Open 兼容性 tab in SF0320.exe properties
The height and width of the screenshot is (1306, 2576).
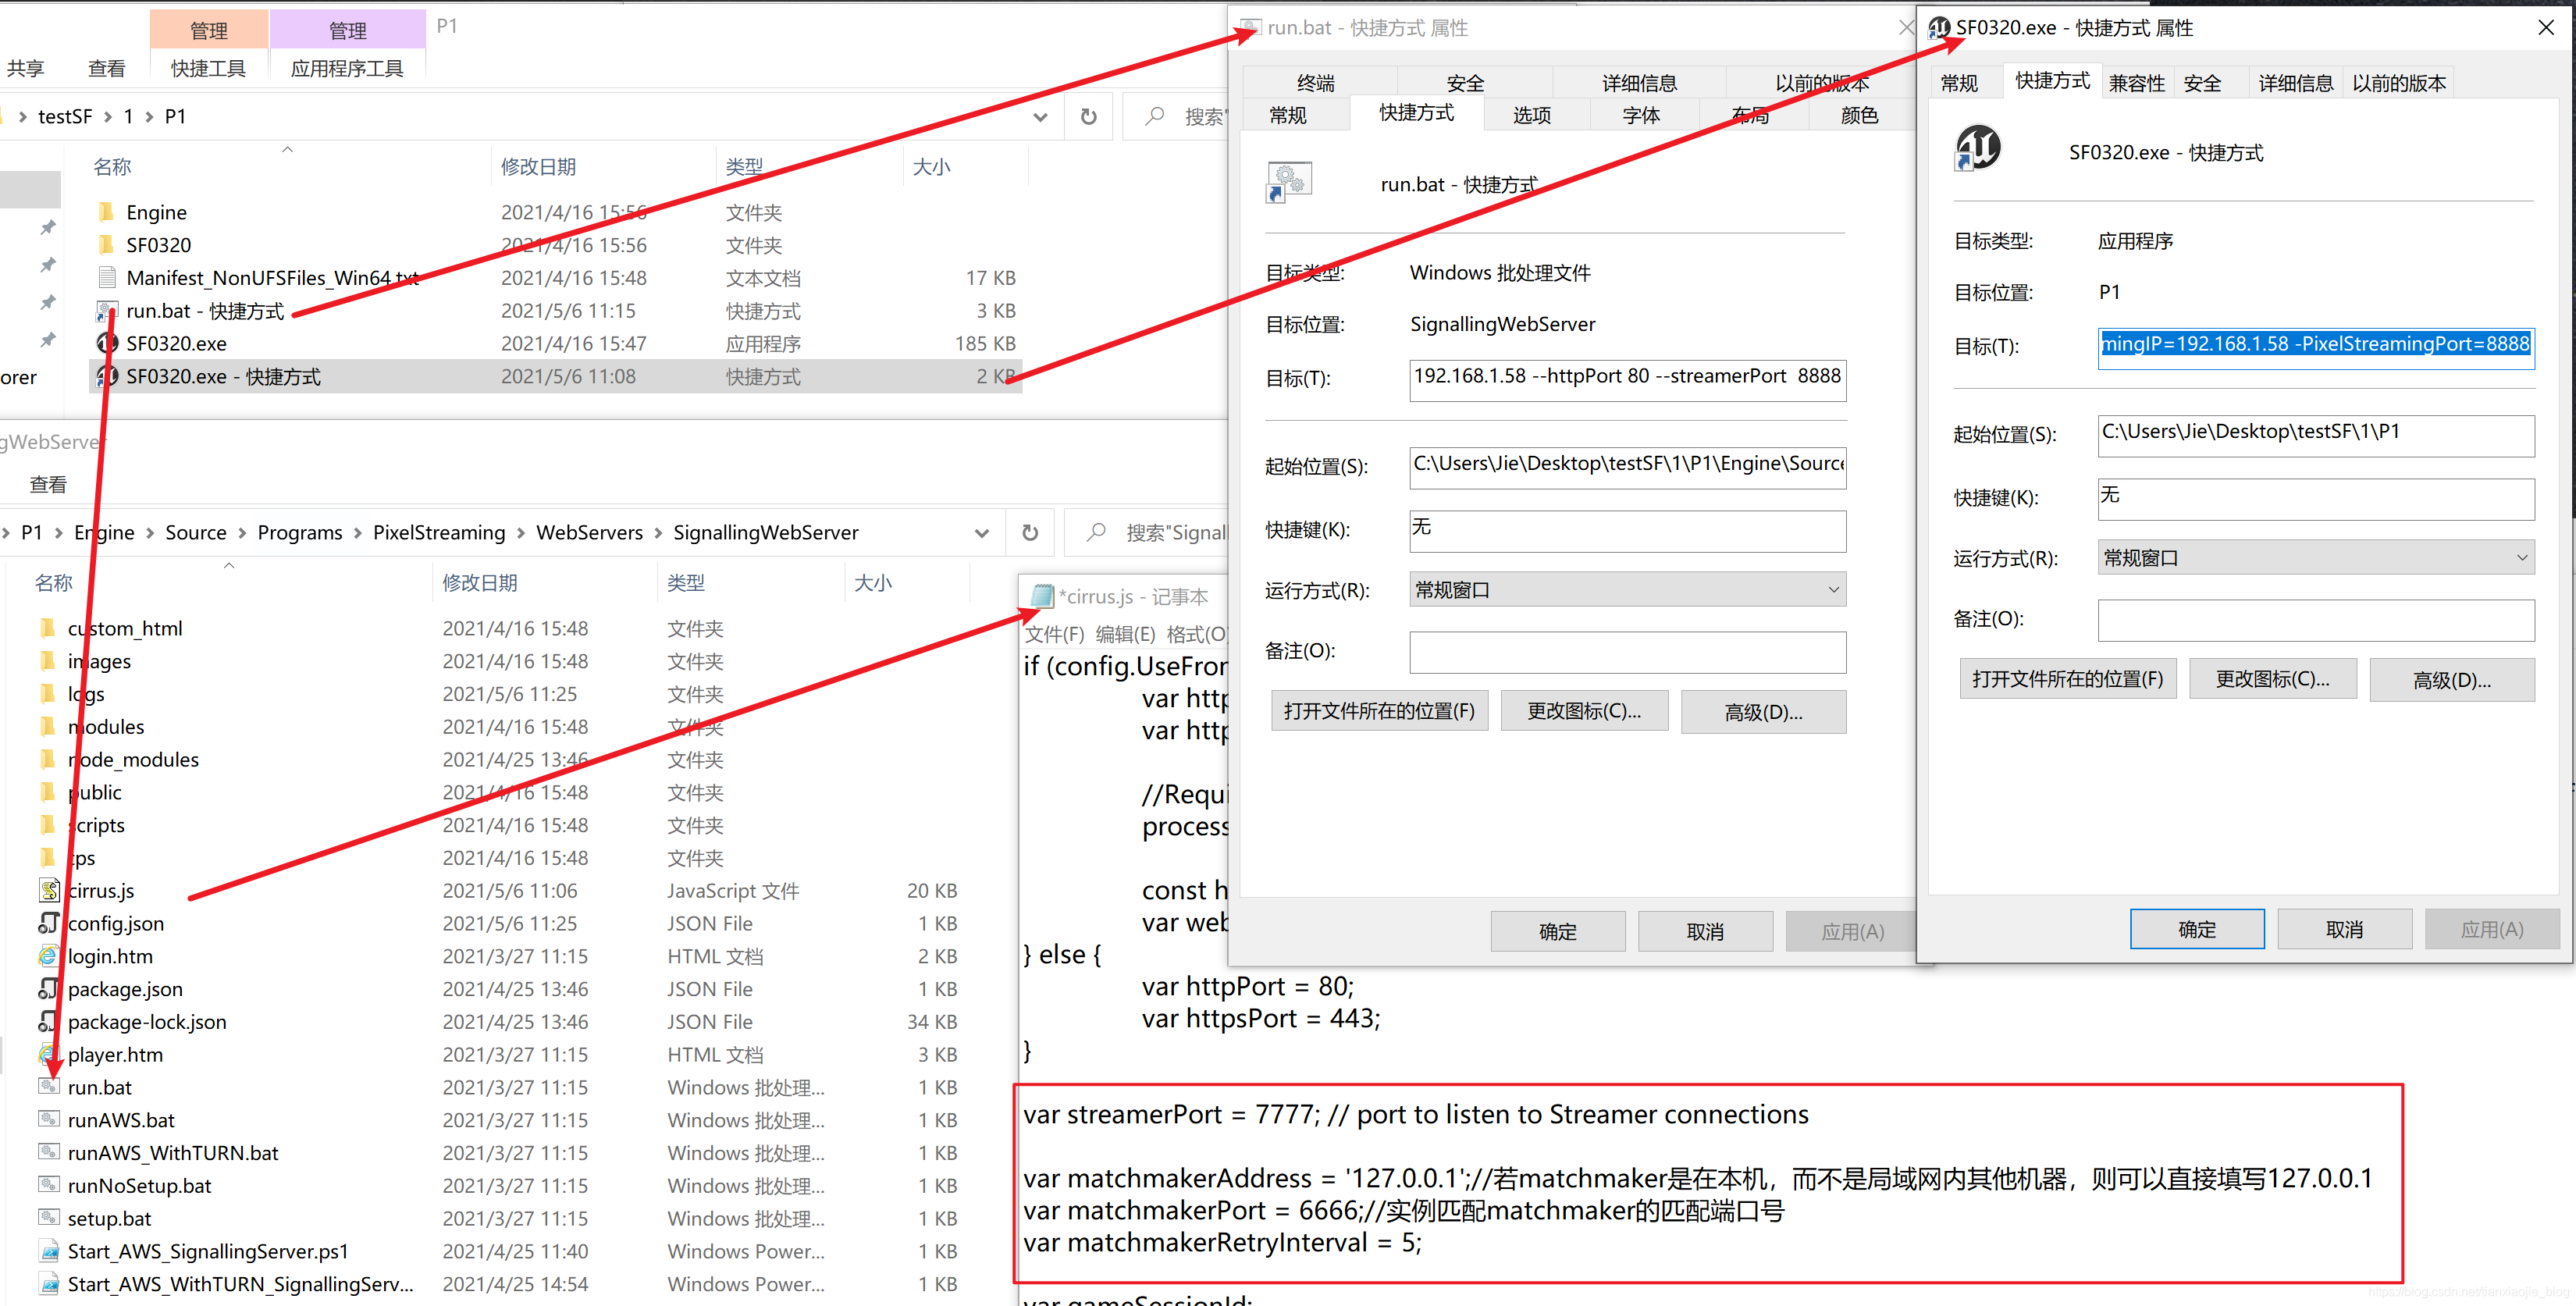click(x=2136, y=83)
